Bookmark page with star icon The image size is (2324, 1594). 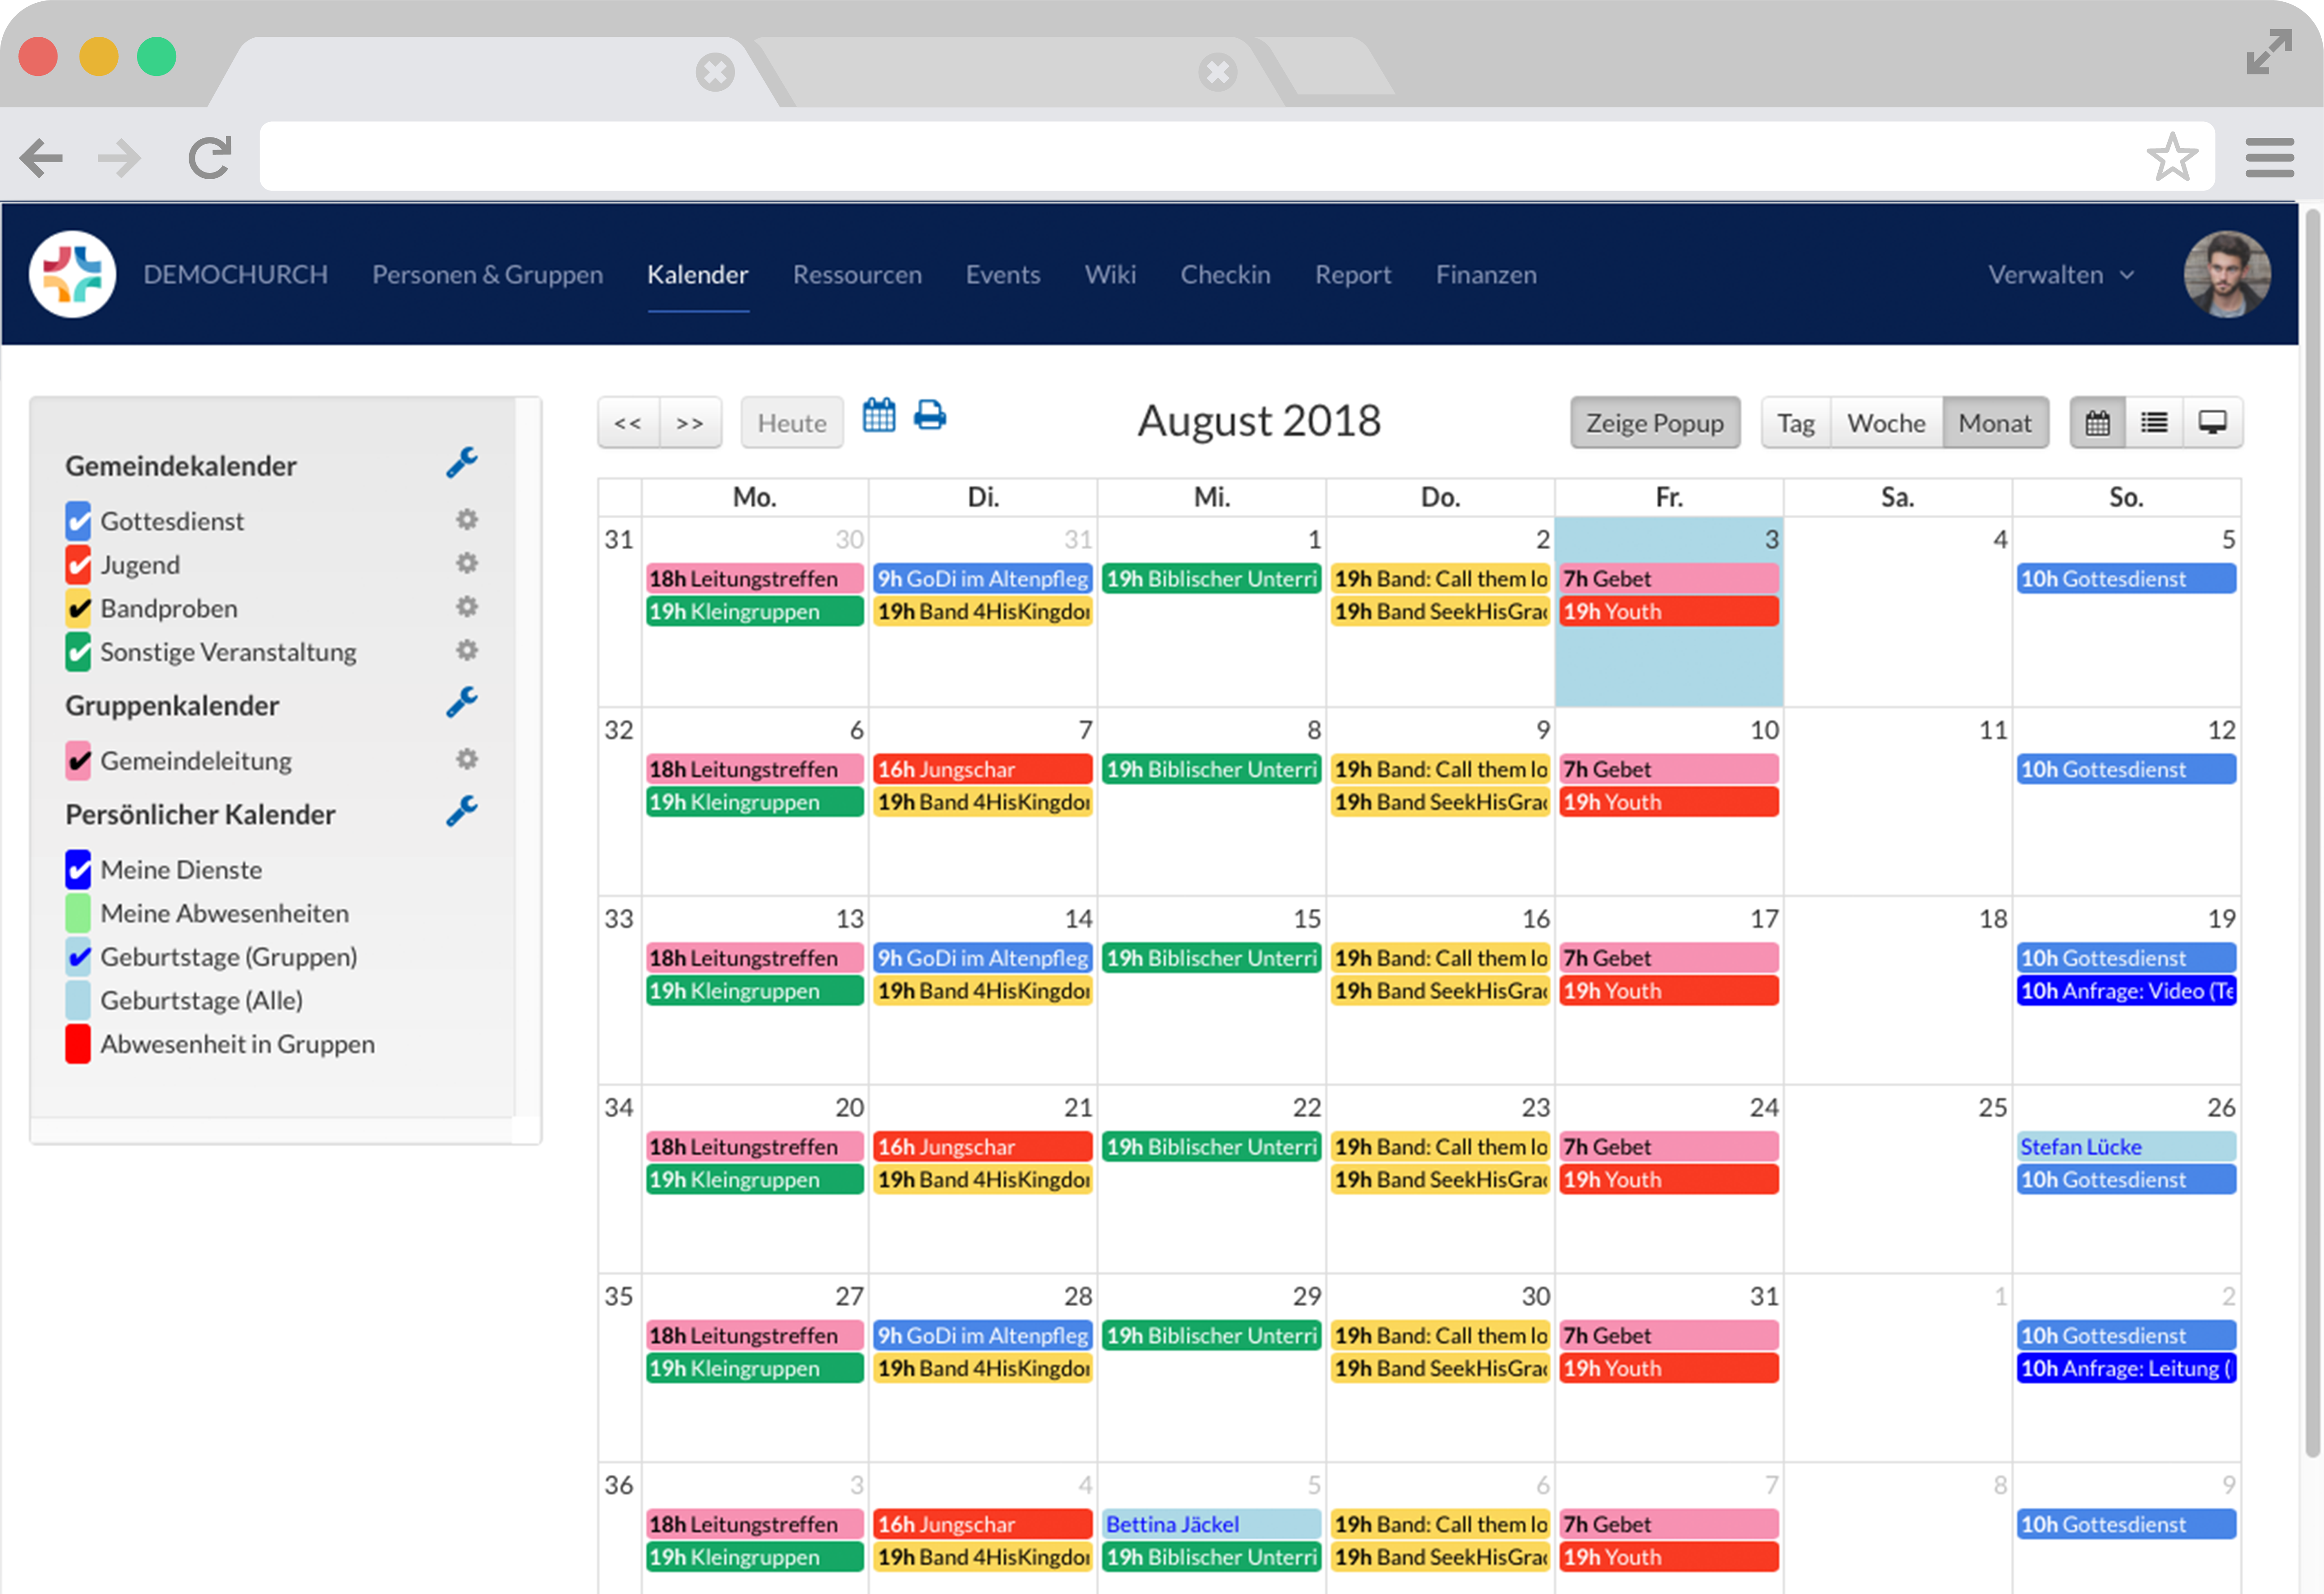(2172, 157)
